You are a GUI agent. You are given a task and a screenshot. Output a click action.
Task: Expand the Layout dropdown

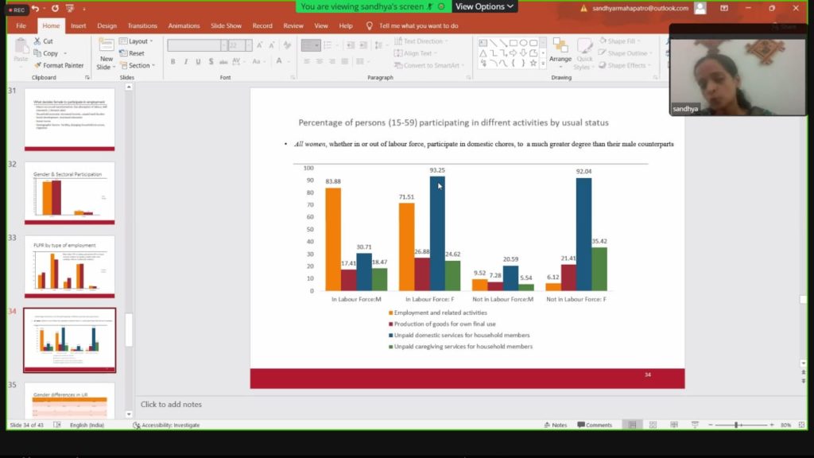point(136,41)
